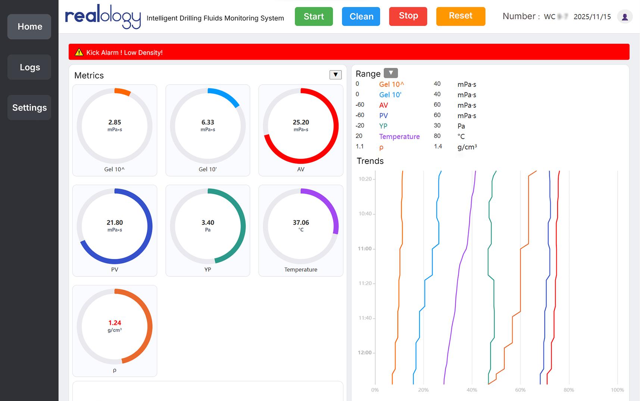Open Home in the sidebar

click(x=29, y=27)
